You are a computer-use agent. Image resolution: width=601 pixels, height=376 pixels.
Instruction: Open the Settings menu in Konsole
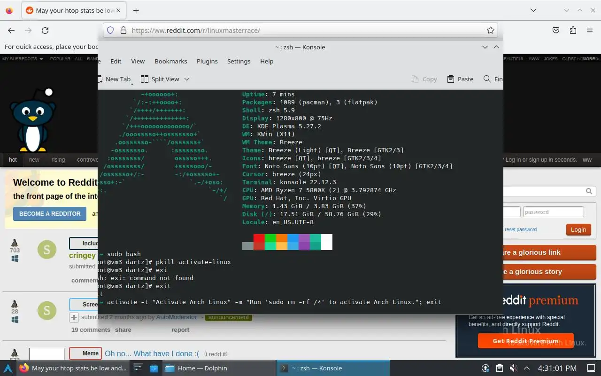[x=239, y=61]
